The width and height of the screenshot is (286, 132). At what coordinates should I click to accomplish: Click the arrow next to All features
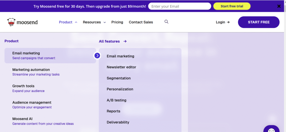point(125,41)
